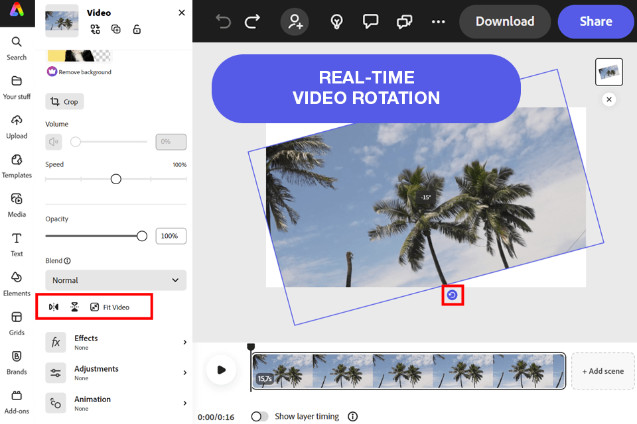Click the timeline playhead marker
The height and width of the screenshot is (424, 637).
tap(251, 347)
